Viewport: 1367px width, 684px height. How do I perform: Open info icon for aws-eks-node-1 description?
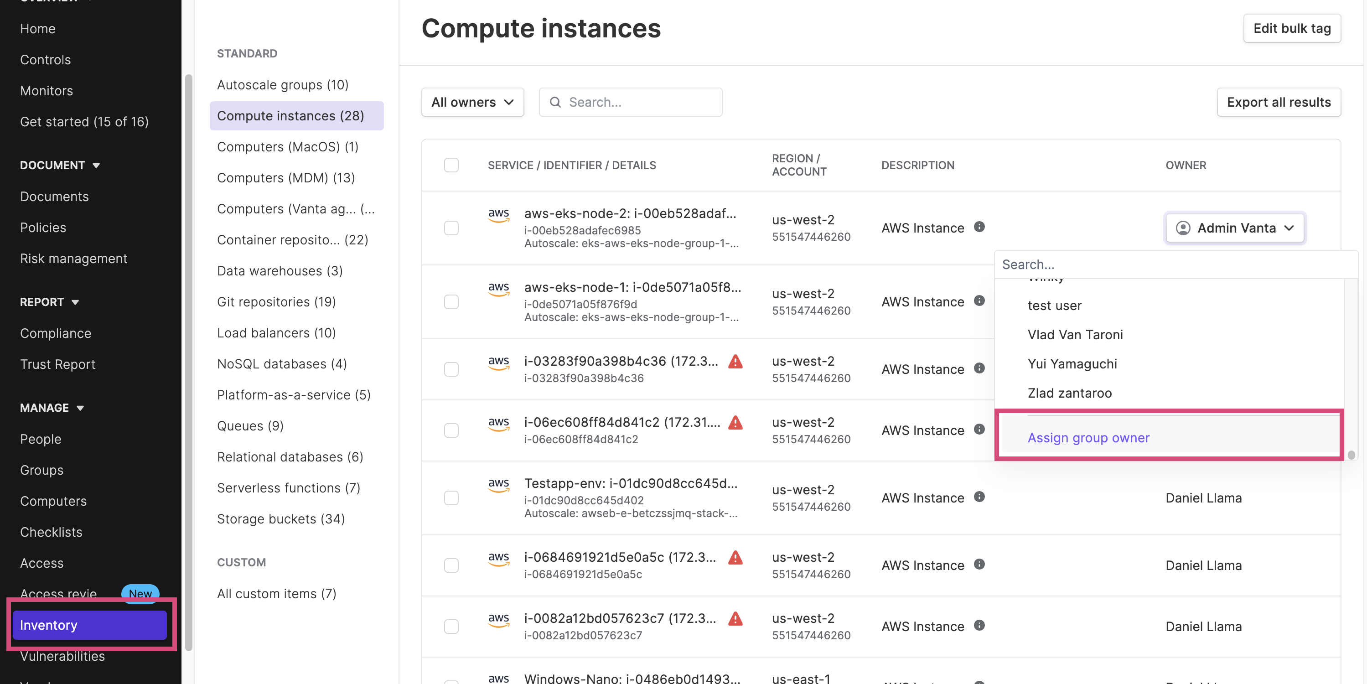(979, 301)
